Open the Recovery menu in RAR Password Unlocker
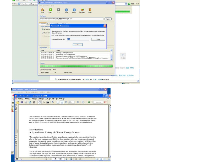The image size is (203, 167). [46, 6]
